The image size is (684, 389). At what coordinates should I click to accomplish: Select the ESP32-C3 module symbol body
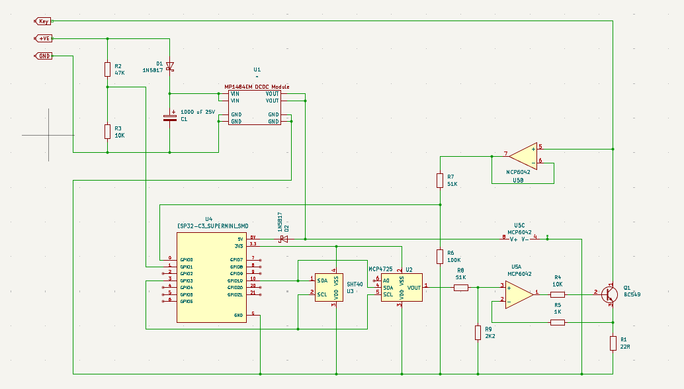point(212,277)
